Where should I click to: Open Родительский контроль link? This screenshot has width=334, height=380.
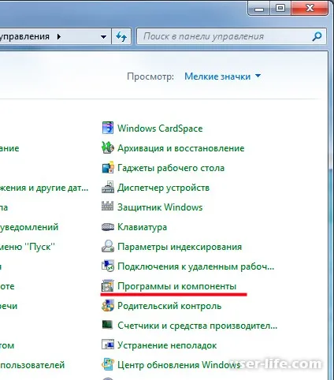click(169, 306)
